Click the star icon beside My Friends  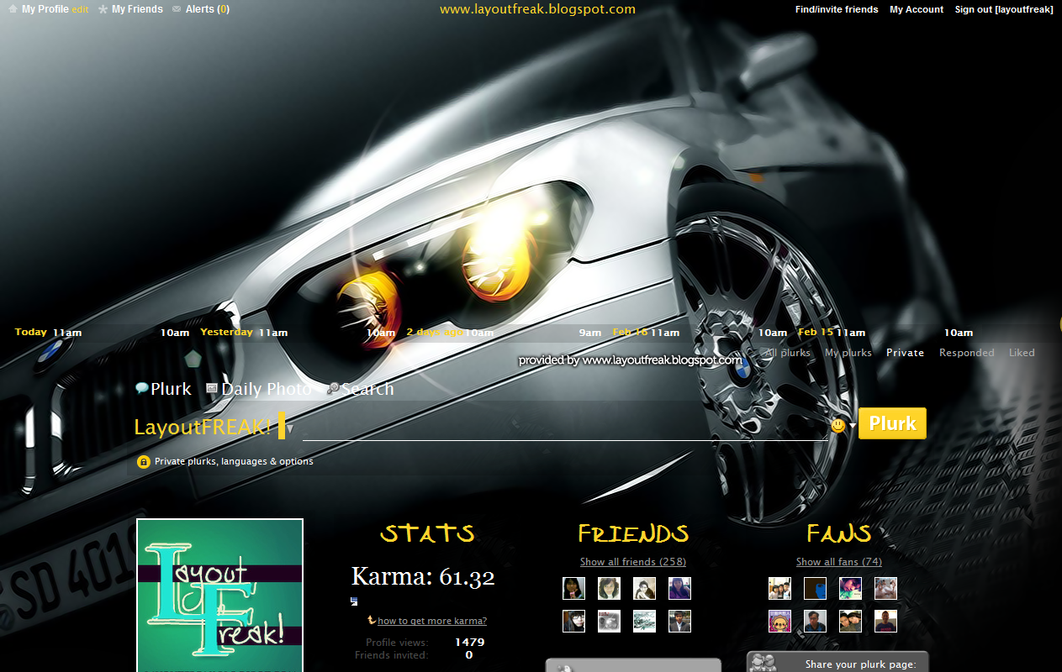click(x=103, y=9)
